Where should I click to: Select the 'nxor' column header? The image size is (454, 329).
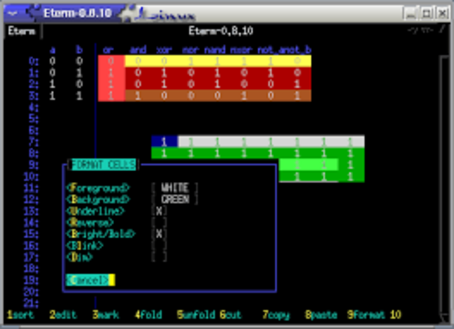coord(241,50)
